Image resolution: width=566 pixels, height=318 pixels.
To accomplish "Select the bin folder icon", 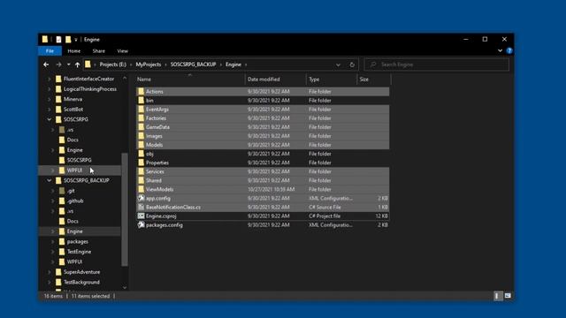I will (x=141, y=101).
